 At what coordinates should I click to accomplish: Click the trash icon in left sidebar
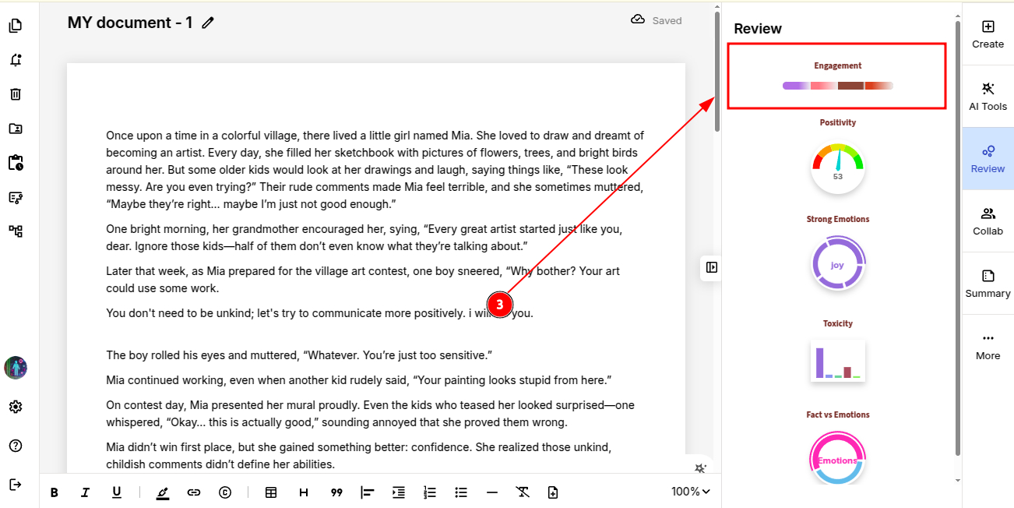click(15, 94)
